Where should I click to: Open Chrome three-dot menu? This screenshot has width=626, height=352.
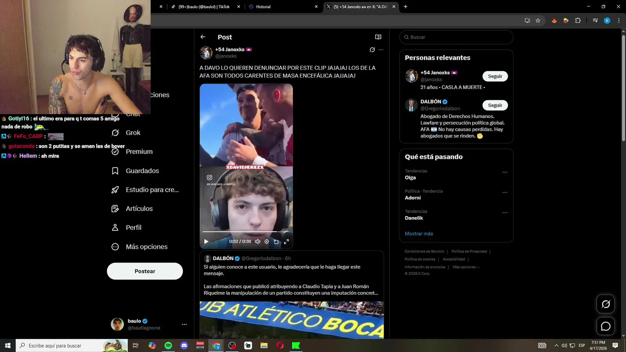click(619, 21)
